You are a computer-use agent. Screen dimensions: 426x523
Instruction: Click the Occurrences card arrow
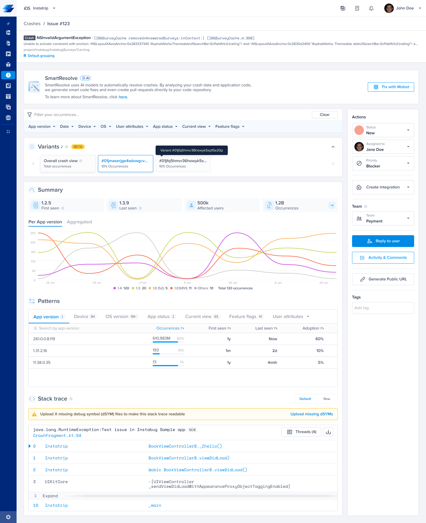tap(332, 205)
